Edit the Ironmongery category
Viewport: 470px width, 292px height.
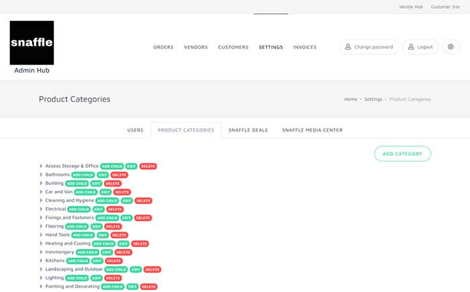[x=107, y=252]
